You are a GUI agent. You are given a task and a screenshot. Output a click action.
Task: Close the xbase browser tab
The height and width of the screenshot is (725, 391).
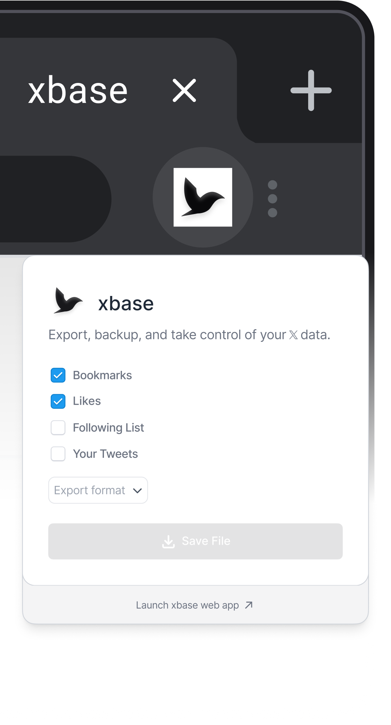[x=184, y=90]
